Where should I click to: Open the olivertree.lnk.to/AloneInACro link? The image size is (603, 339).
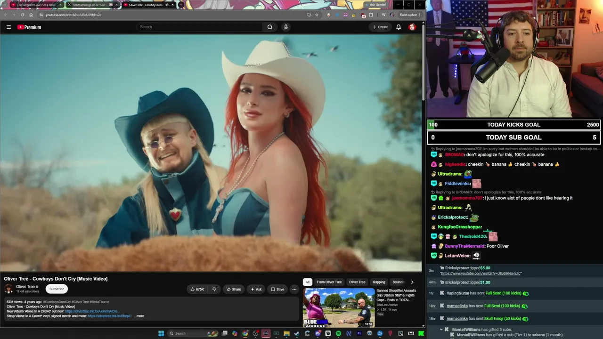[x=91, y=311]
